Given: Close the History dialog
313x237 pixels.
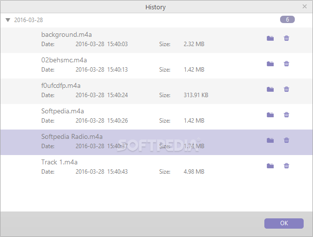Looking at the screenshot, I should (305, 6).
